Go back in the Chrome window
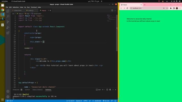 (x=121, y=8)
